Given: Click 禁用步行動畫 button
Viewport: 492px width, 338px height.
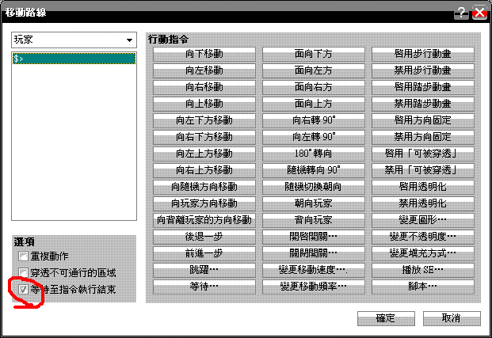Looking at the screenshot, I should 422,70.
